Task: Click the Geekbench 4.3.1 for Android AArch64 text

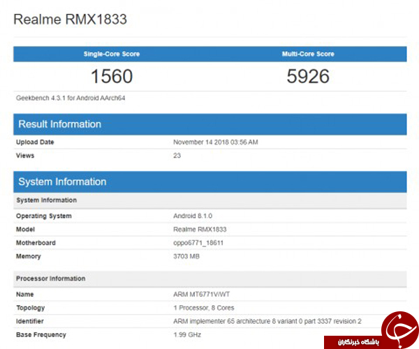Action: pyautogui.click(x=71, y=98)
